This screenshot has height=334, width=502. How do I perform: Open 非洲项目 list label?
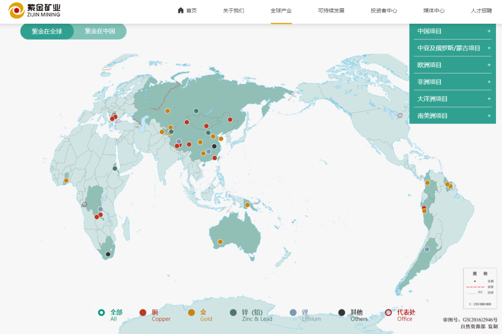(x=429, y=82)
